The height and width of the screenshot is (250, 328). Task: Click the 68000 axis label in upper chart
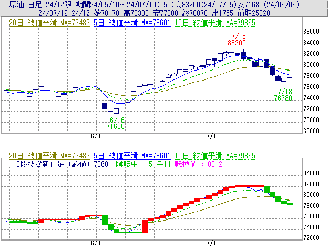311,131
